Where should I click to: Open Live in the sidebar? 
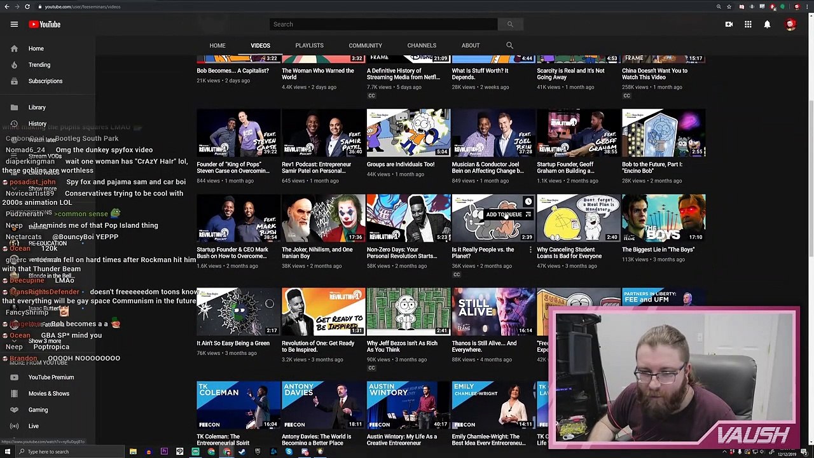(x=48, y=426)
